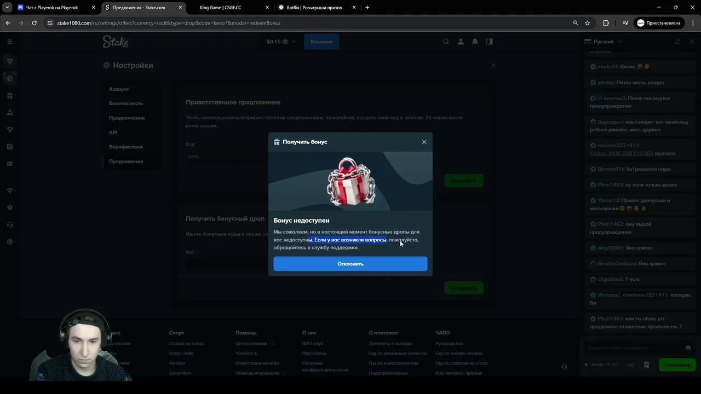The width and height of the screenshot is (701, 394).
Task: Click the 'Приостановлена' profile button
Action: (x=659, y=23)
